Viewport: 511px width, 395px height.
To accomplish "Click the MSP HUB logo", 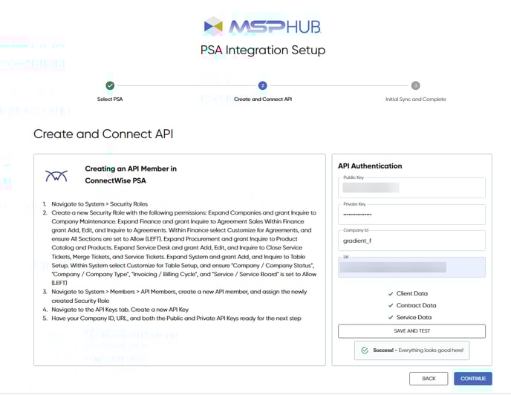I will tap(262, 27).
